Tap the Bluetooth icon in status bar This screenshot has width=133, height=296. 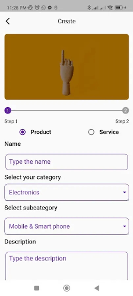89,8
